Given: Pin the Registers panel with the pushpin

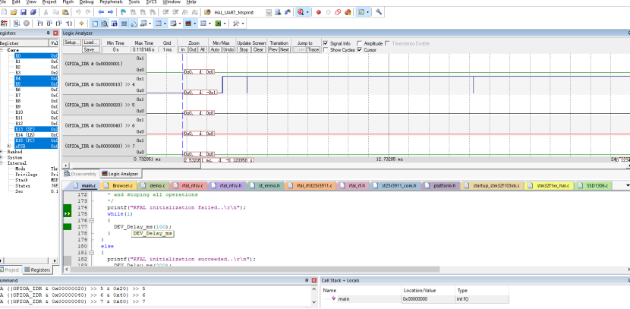Looking at the screenshot, I should pyautogui.click(x=49, y=33).
